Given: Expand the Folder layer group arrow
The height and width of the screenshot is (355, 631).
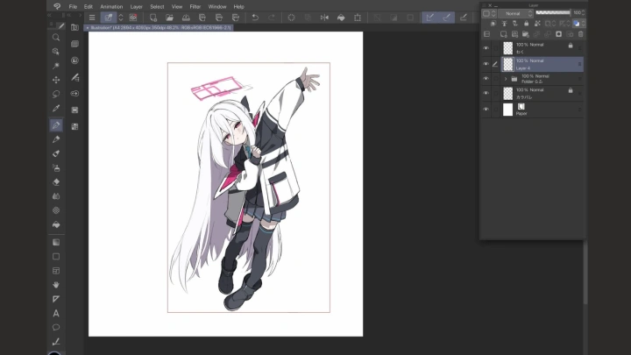Looking at the screenshot, I should (x=505, y=79).
